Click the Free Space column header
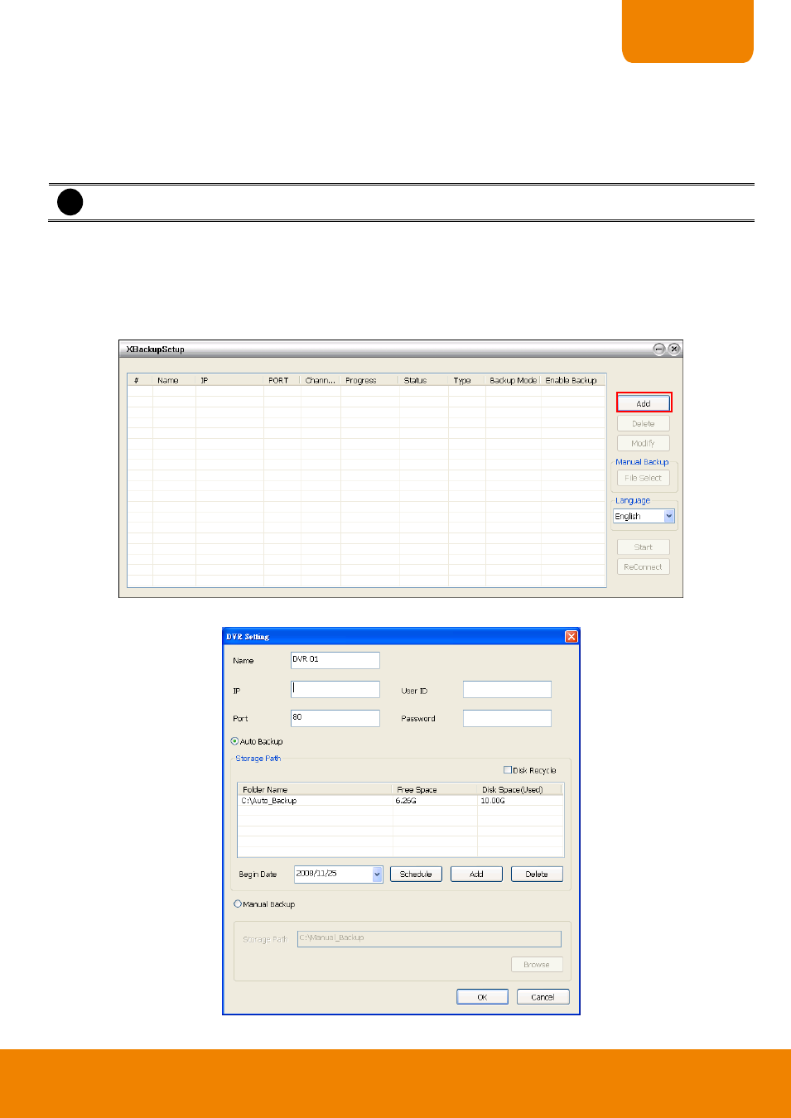 435,789
